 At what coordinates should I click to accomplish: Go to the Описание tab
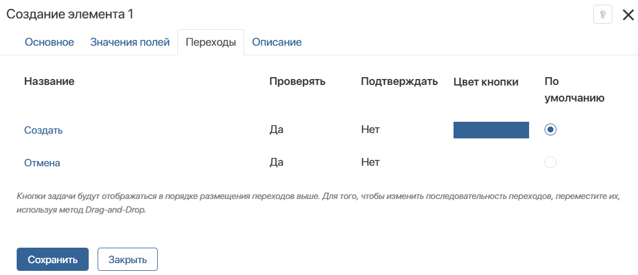[277, 42]
